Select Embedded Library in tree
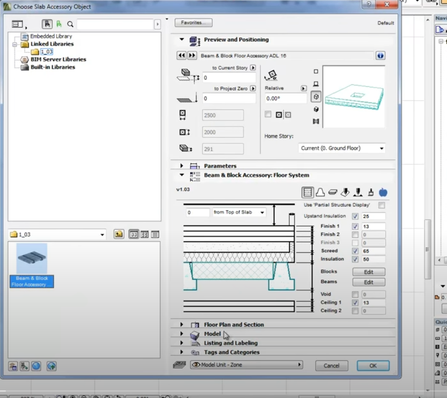 51,36
